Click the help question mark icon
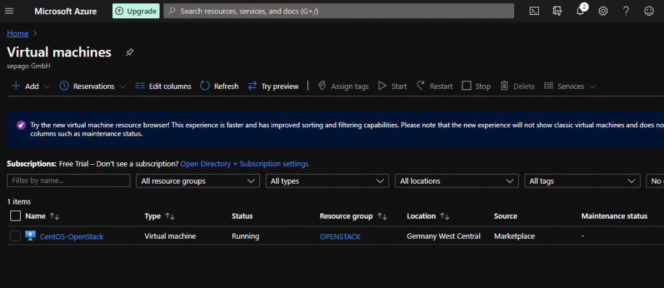This screenshot has height=288, width=664. 626,11
